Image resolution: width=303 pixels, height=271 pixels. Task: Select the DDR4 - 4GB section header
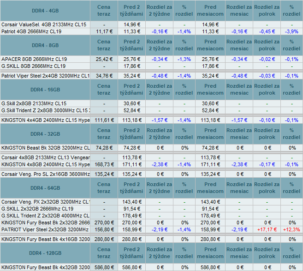point(45,11)
